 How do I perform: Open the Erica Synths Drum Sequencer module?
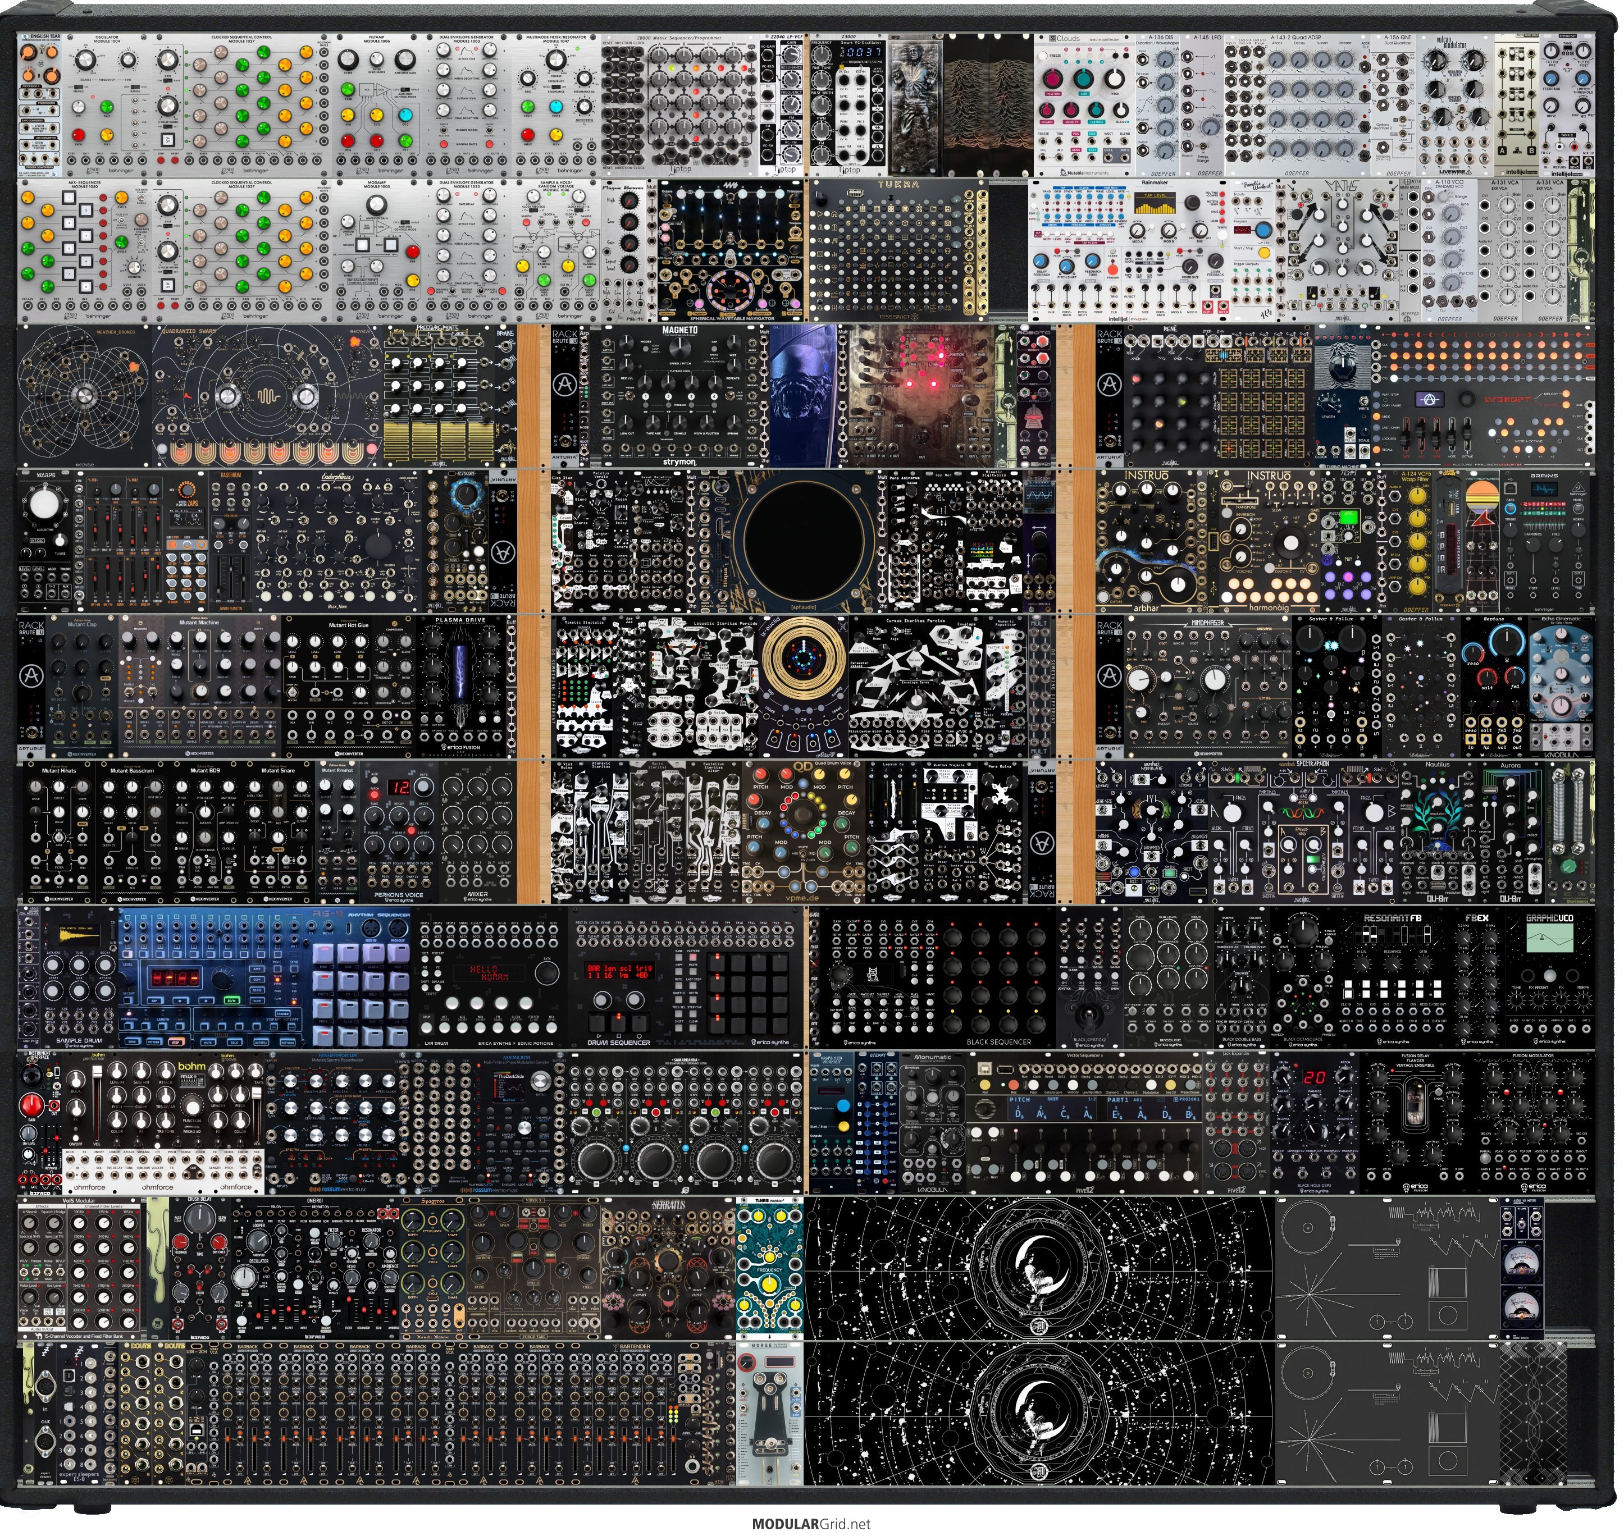pyautogui.click(x=686, y=977)
